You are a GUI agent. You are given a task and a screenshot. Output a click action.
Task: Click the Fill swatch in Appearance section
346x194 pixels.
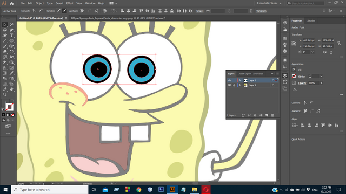pos(294,70)
